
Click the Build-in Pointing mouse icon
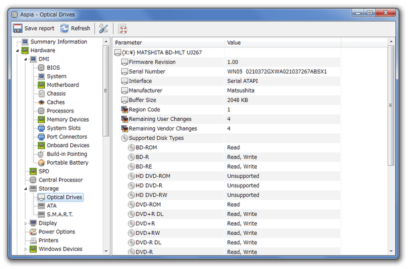click(41, 154)
